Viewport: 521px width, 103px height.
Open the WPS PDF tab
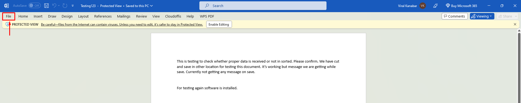[x=207, y=16]
